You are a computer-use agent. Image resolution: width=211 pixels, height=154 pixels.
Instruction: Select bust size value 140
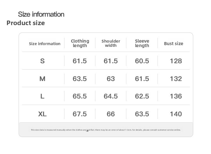tap(176, 114)
